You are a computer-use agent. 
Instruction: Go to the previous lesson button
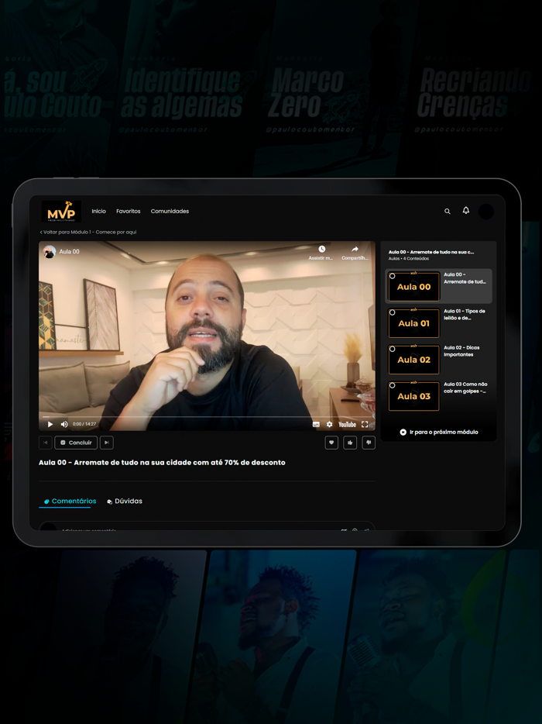coord(45,443)
